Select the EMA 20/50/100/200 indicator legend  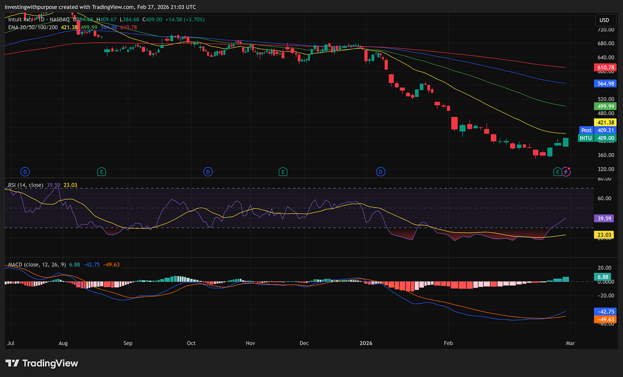[x=33, y=27]
